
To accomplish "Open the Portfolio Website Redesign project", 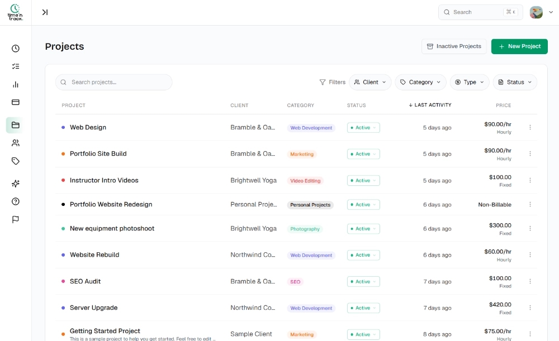I will 111,204.
